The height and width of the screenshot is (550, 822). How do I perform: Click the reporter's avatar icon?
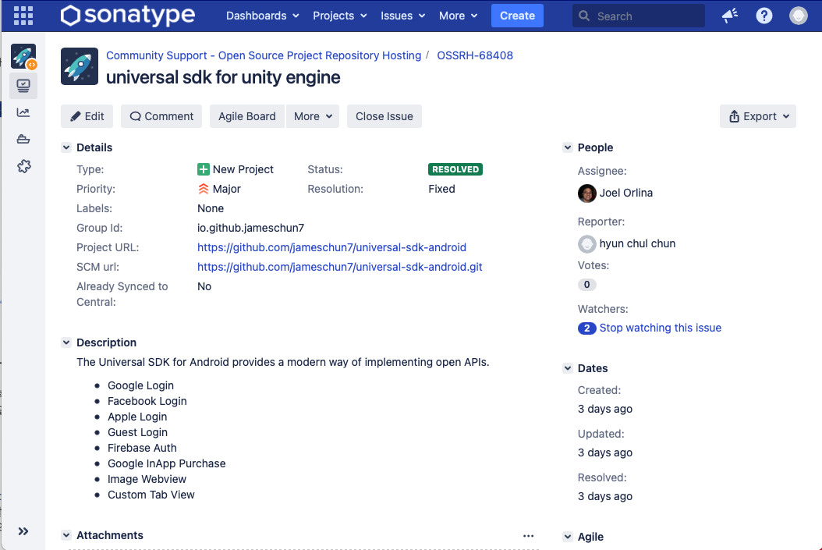[587, 244]
